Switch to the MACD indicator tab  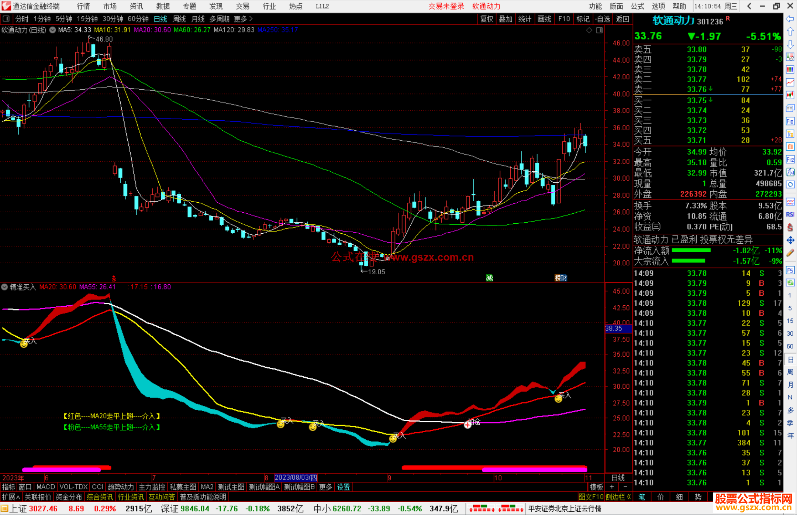coord(45,487)
